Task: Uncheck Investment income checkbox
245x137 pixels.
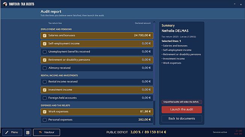Action: click(45, 90)
